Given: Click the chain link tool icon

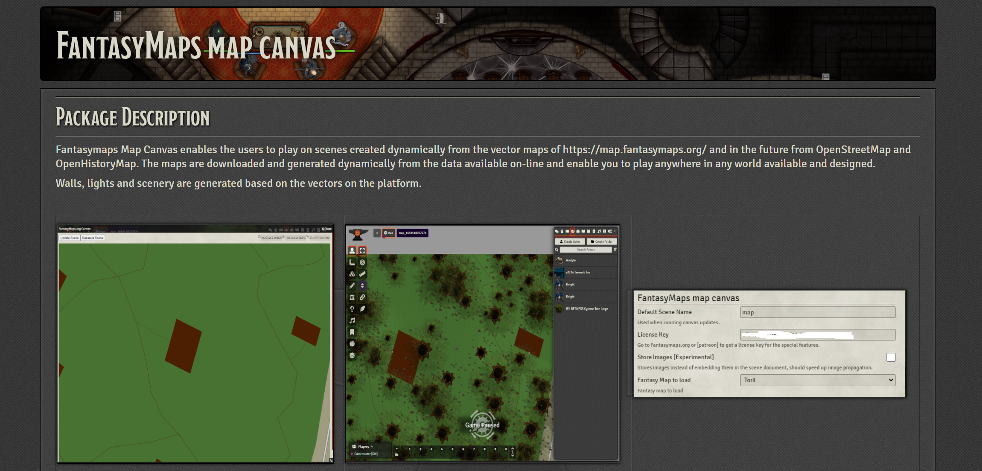Looking at the screenshot, I should [x=362, y=297].
